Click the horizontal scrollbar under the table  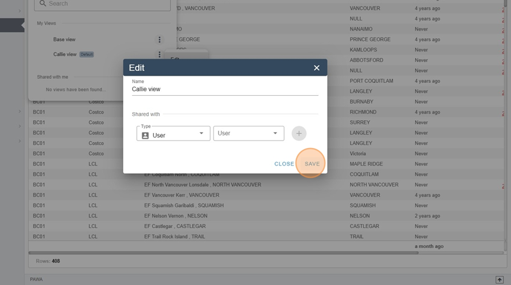(x=223, y=253)
